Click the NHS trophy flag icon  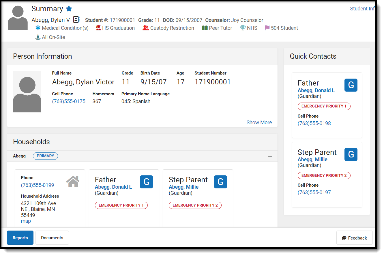[x=243, y=28]
